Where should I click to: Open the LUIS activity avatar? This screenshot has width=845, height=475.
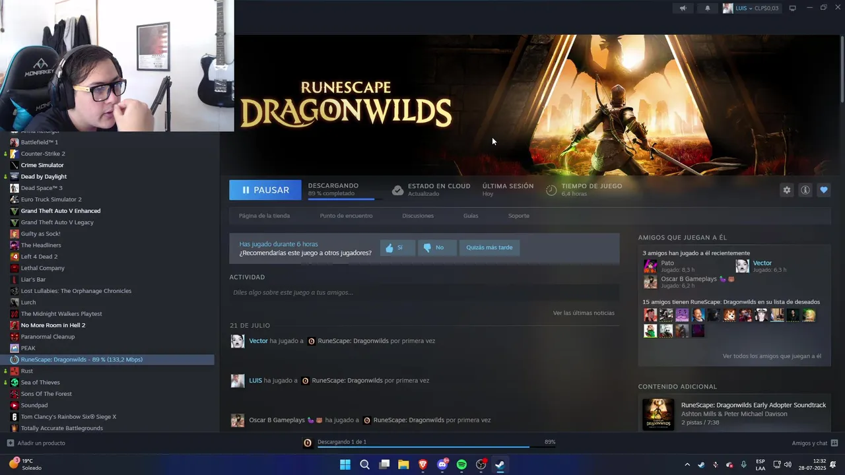click(237, 381)
